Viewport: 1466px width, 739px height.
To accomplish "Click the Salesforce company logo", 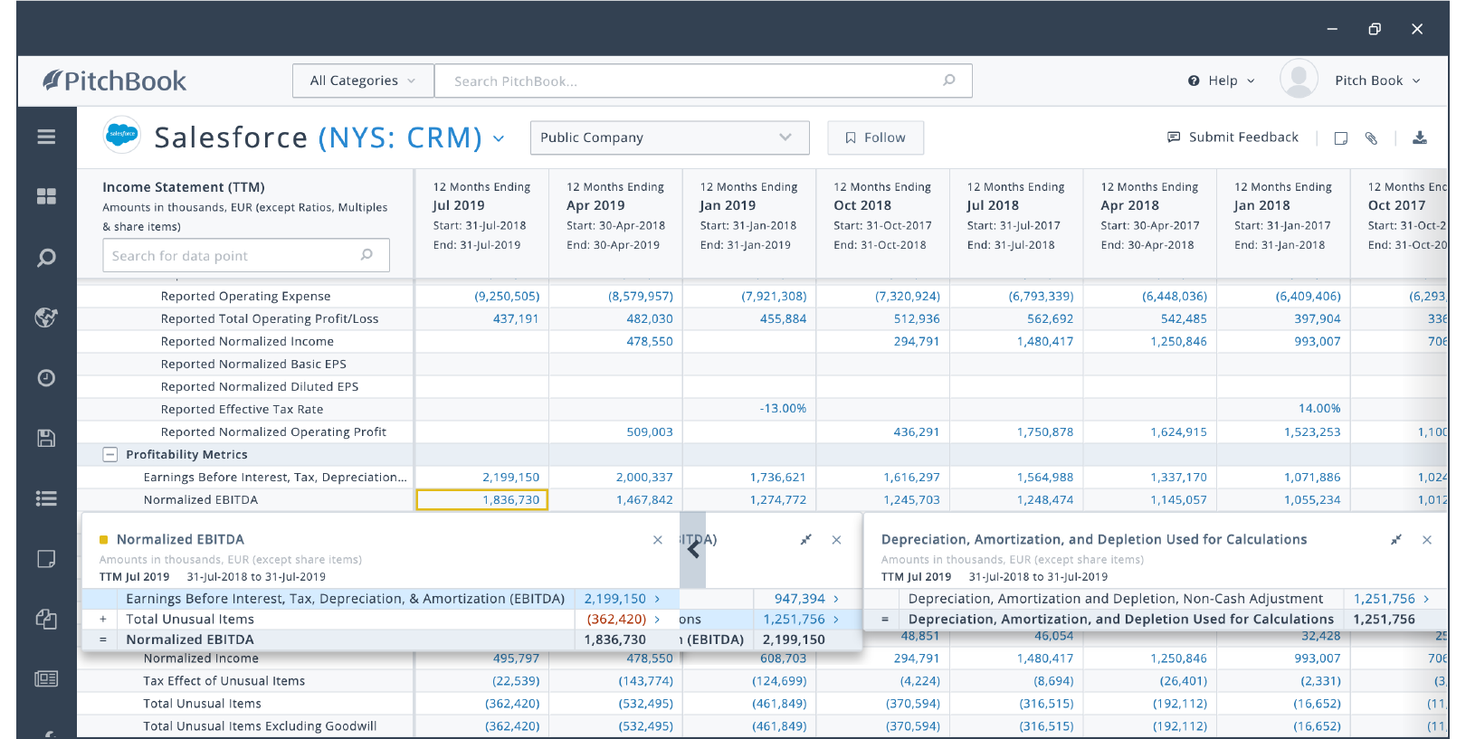I will click(122, 135).
